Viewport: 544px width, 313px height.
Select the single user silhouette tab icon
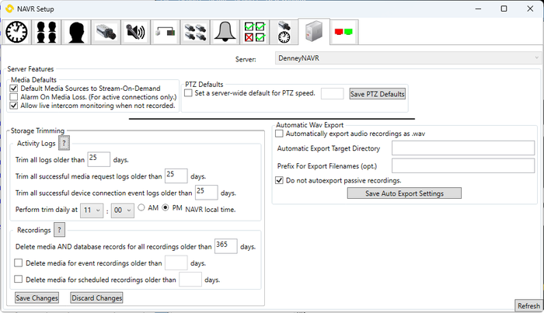point(78,32)
